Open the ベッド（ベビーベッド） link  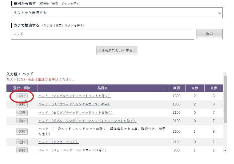coord(73,150)
